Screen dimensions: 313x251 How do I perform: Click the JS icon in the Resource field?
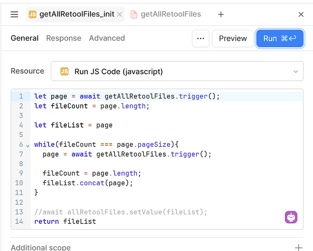click(x=64, y=71)
